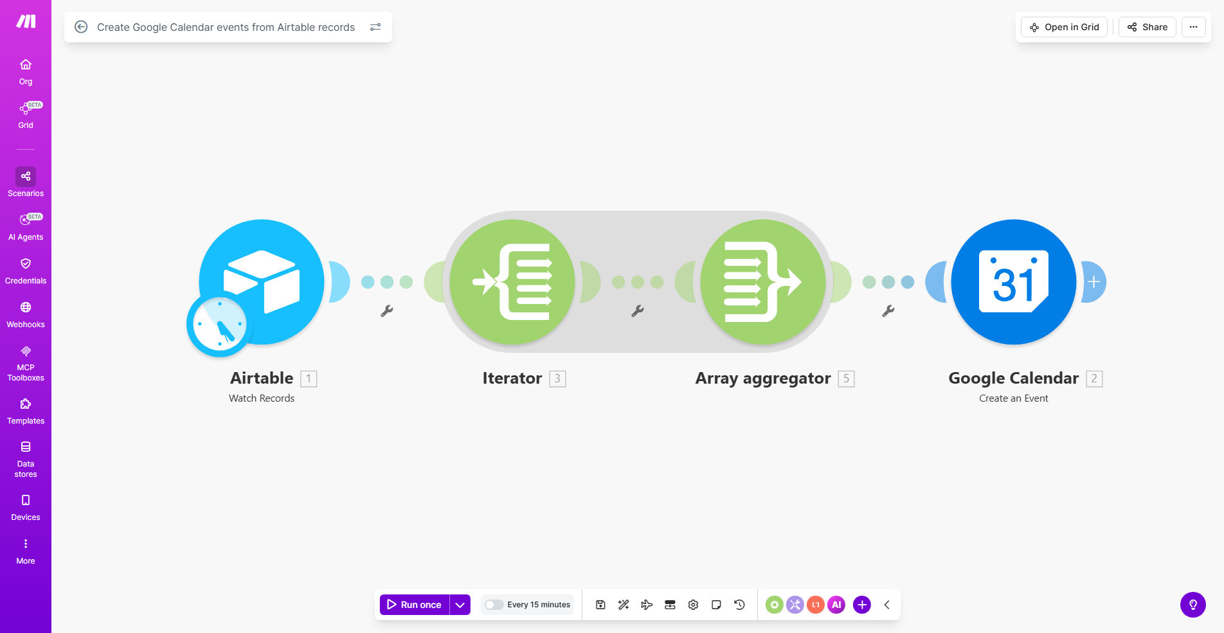This screenshot has width=1224, height=633.
Task: Click the Every 15 minutes schedule label
Action: pos(539,605)
